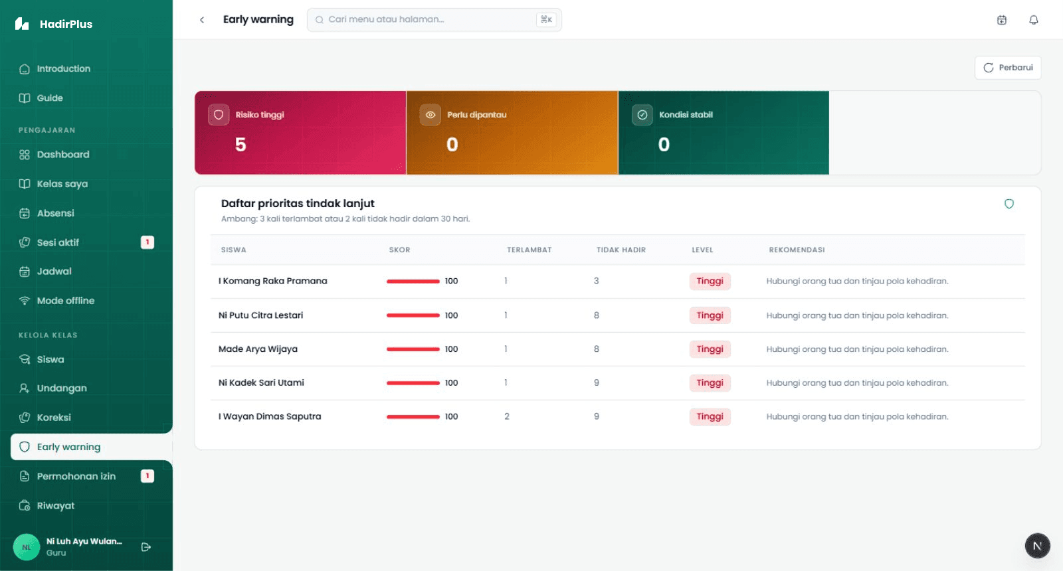This screenshot has width=1063, height=571.
Task: Click the logout icon beside the user name
Action: [x=146, y=547]
